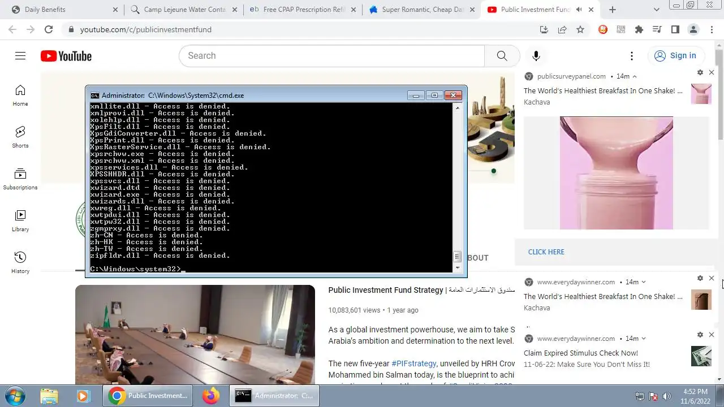The width and height of the screenshot is (724, 407).
Task: Toggle Chrome side panel icon
Action: click(675, 29)
